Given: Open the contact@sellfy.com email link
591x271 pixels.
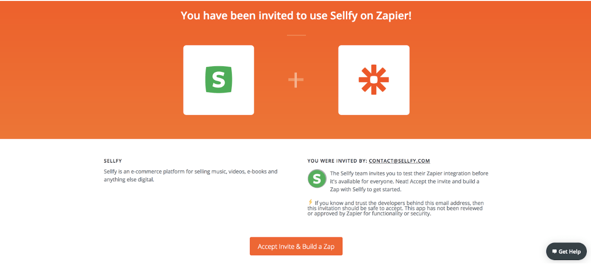Looking at the screenshot, I should point(399,161).
